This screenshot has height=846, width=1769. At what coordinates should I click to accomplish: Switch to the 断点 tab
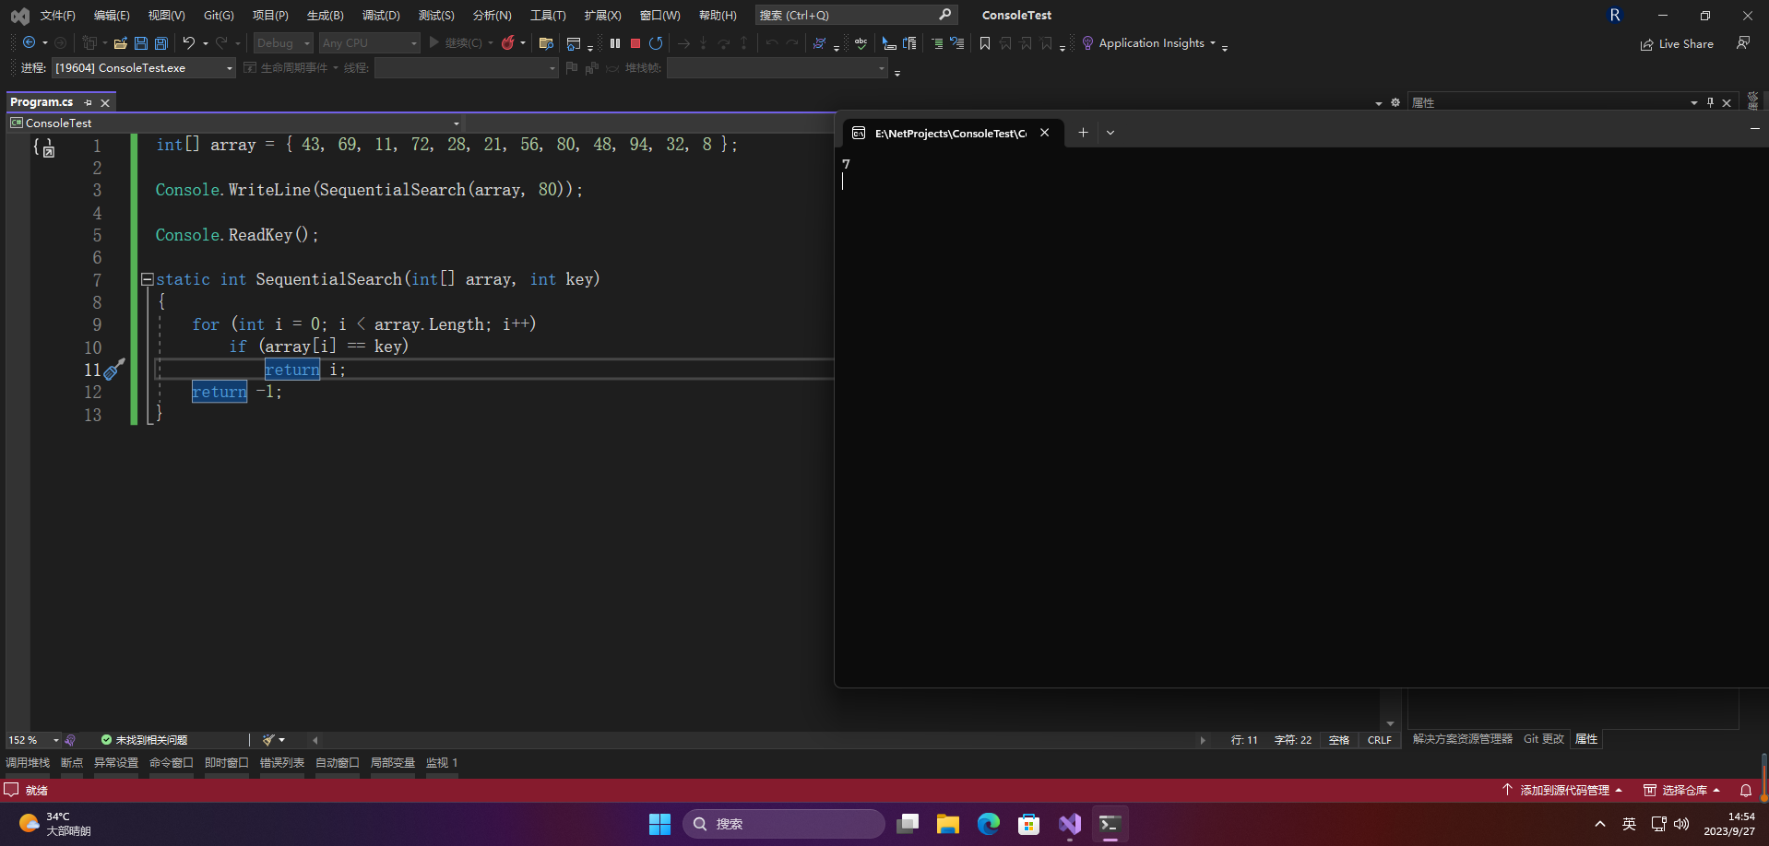[72, 762]
